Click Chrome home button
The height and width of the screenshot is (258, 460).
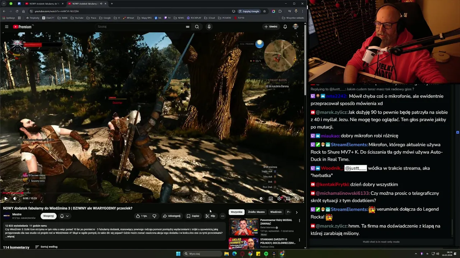23,11
